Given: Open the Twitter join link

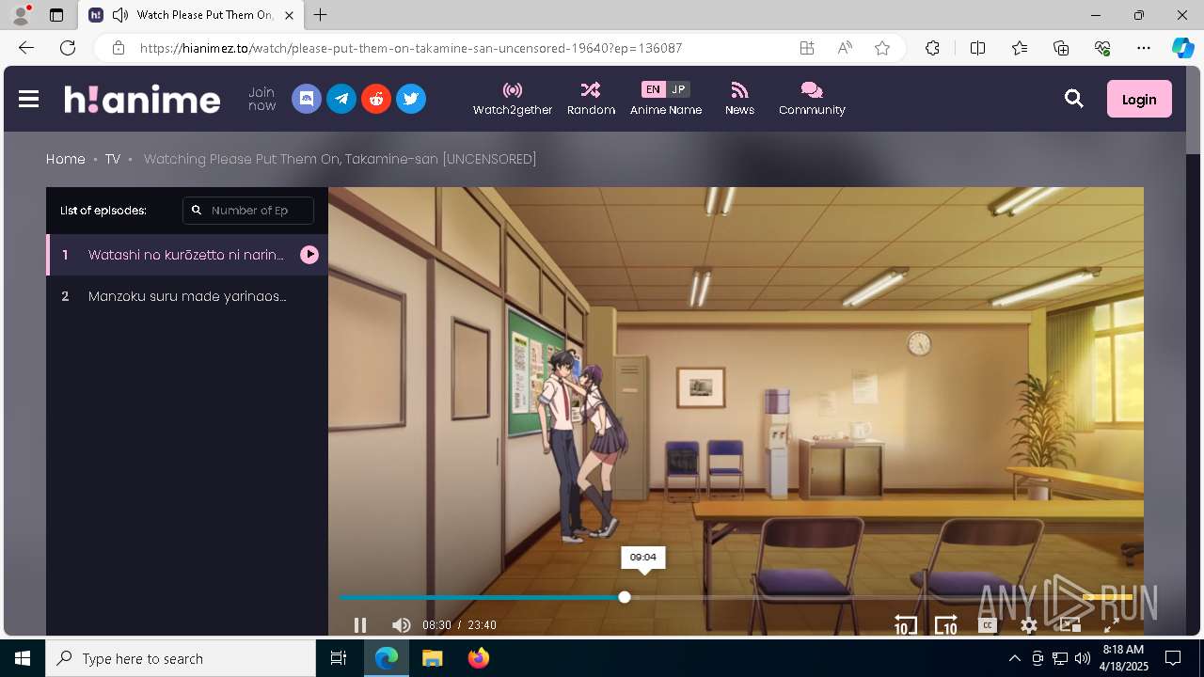Looking at the screenshot, I should click(x=410, y=99).
